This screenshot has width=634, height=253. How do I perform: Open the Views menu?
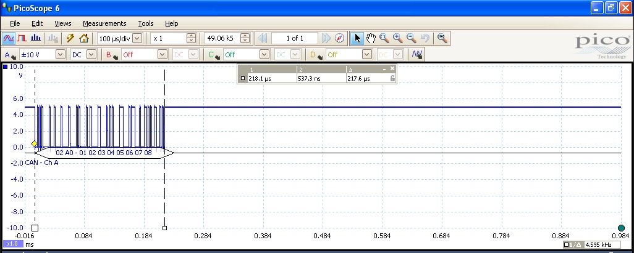(62, 23)
